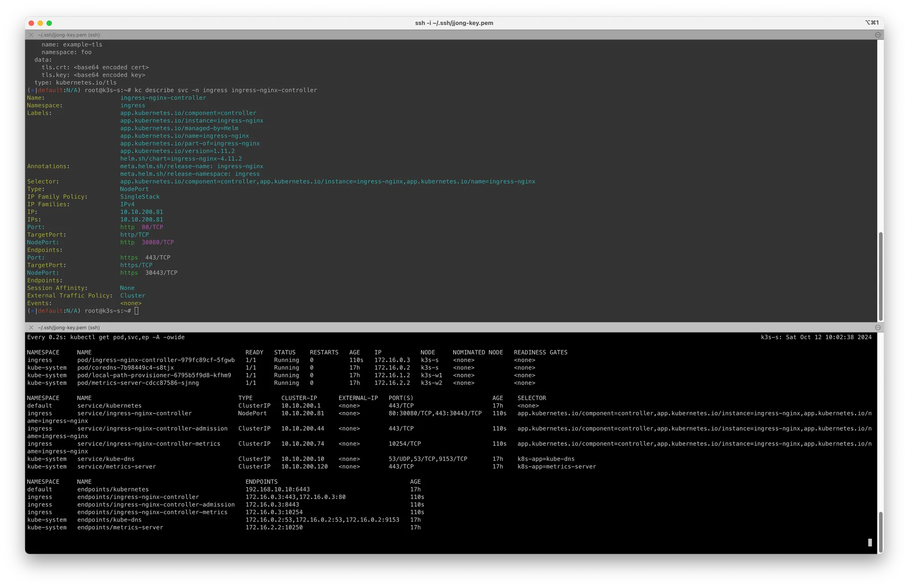Viewport: 909px width, 587px height.
Task: Click the NodePort value '30443/TCP'
Action: click(161, 273)
